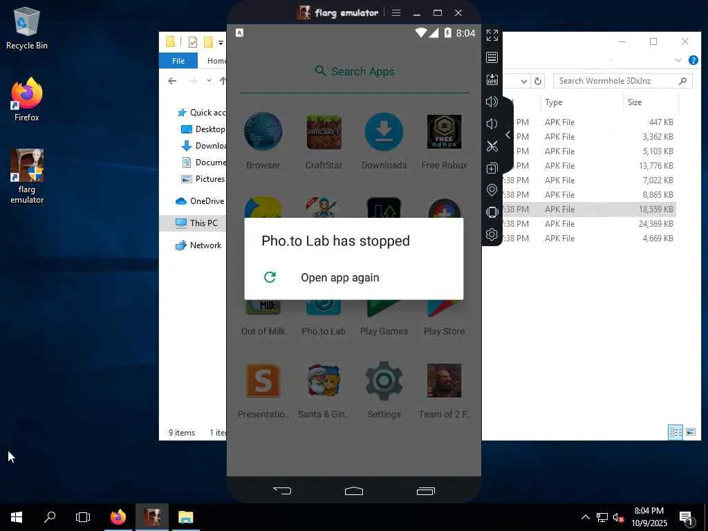Click the Play Games label in the app drawer
This screenshot has height=531, width=708.
[x=384, y=331]
